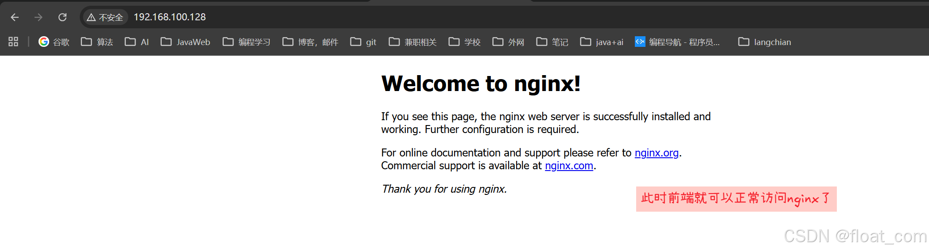This screenshot has width=929, height=251.
Task: Open the 兼职相关 bookmark folder
Action: point(413,42)
